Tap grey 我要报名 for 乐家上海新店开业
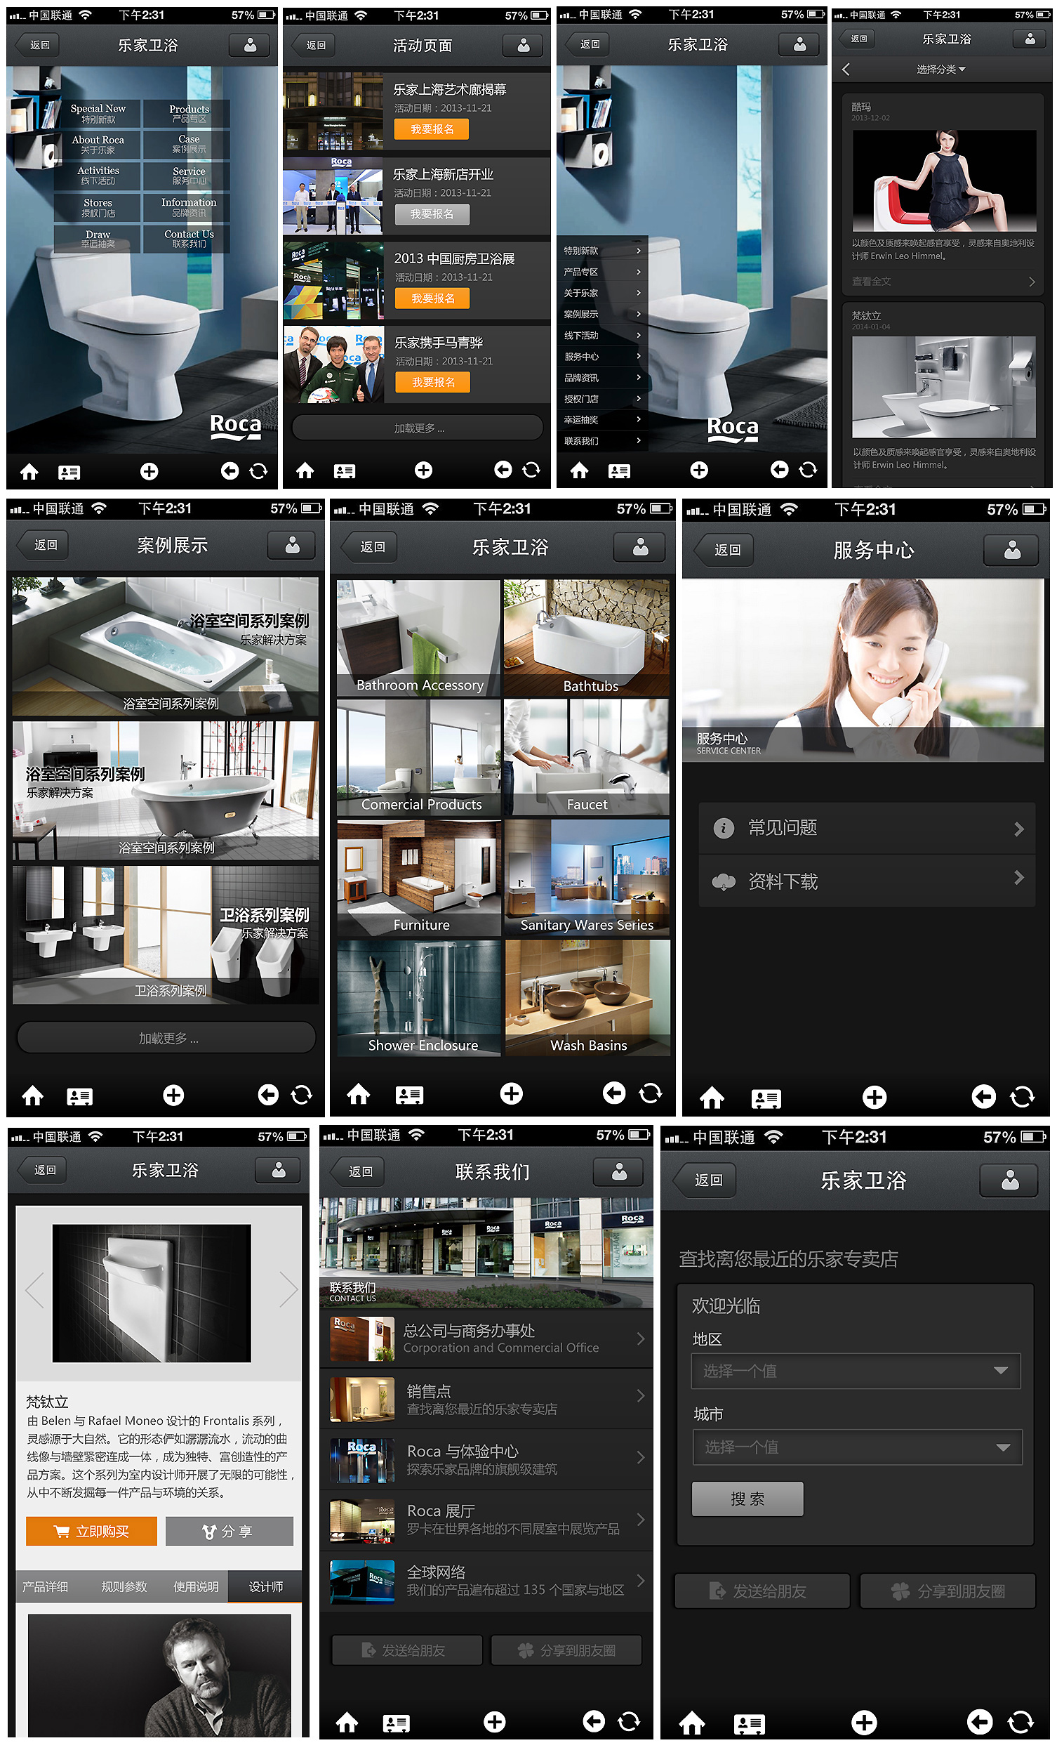Screen dimensions: 1064x1750 (x=432, y=214)
